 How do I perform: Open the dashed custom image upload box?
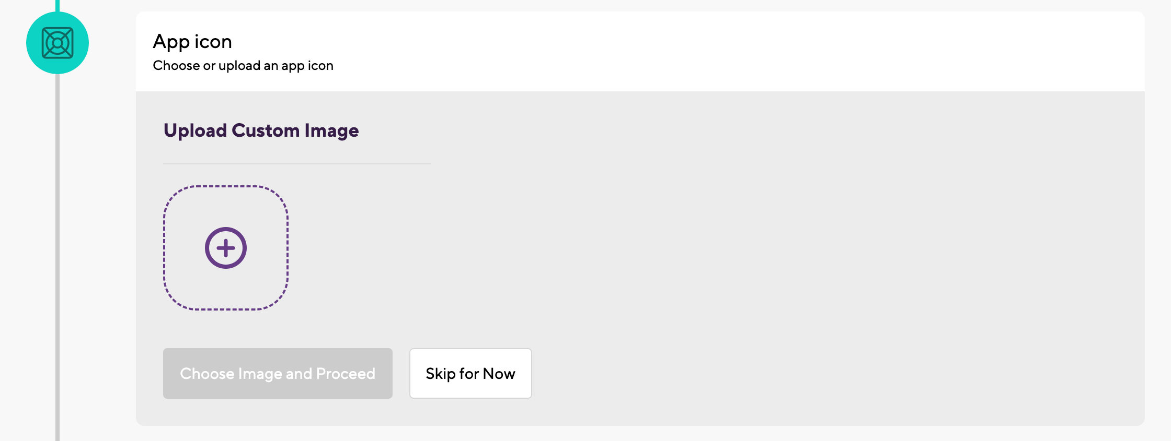[226, 248]
